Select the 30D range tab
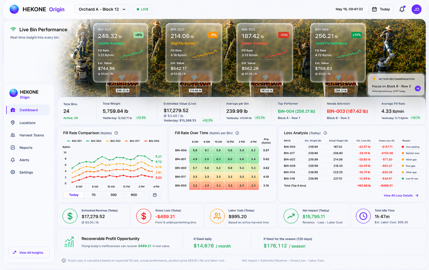The image size is (429, 270). (113, 195)
